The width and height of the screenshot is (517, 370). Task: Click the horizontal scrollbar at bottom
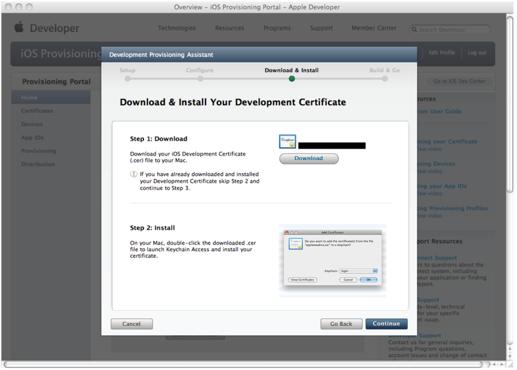pyautogui.click(x=244, y=364)
